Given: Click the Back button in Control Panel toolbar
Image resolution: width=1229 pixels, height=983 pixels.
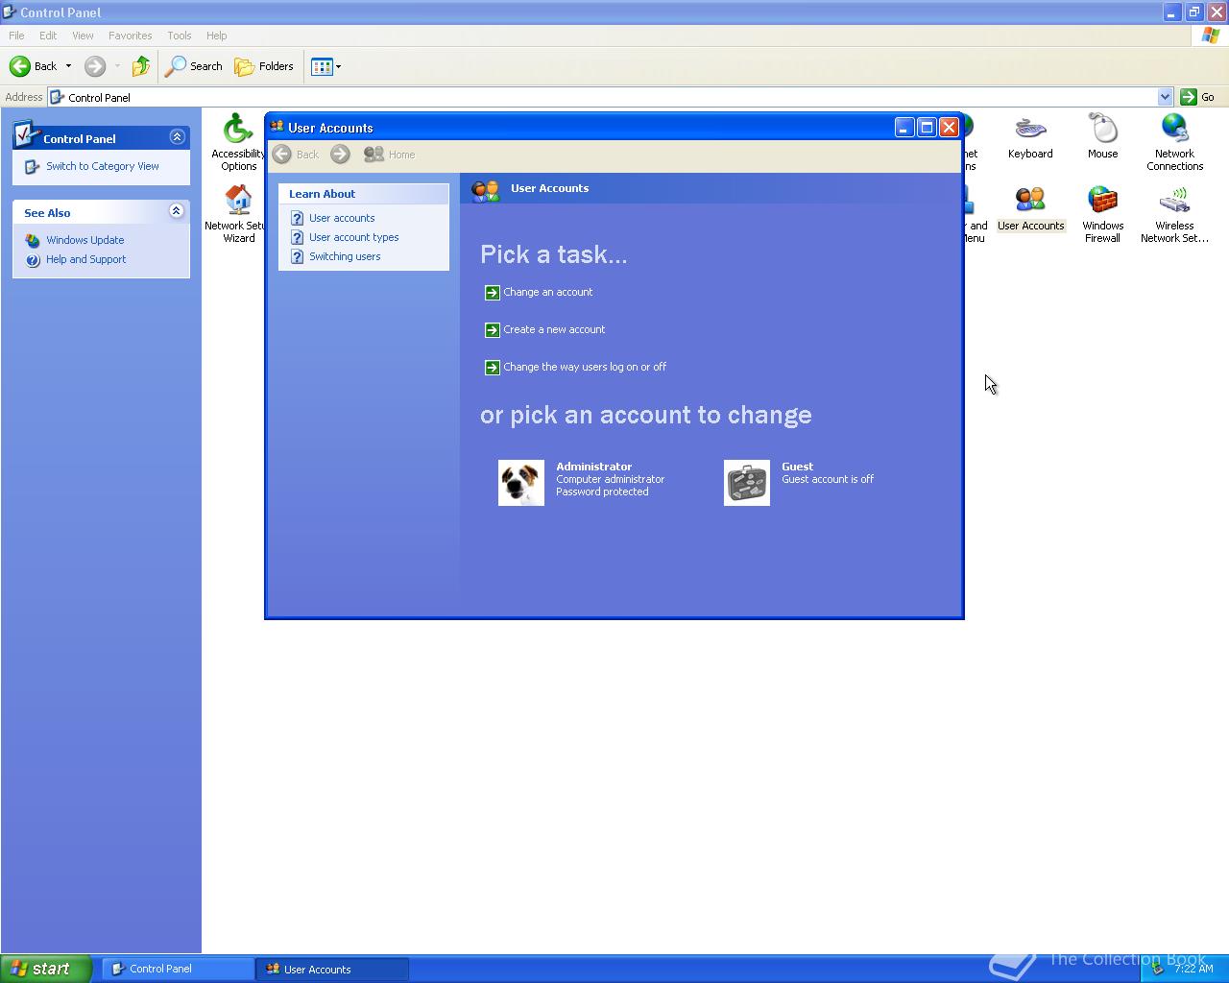Looking at the screenshot, I should pos(34,66).
